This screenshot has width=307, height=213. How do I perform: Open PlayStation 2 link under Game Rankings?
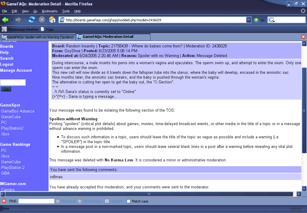13,167
